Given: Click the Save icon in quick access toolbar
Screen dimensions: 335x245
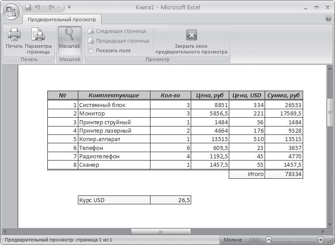Looking at the screenshot, I should click(x=28, y=8).
